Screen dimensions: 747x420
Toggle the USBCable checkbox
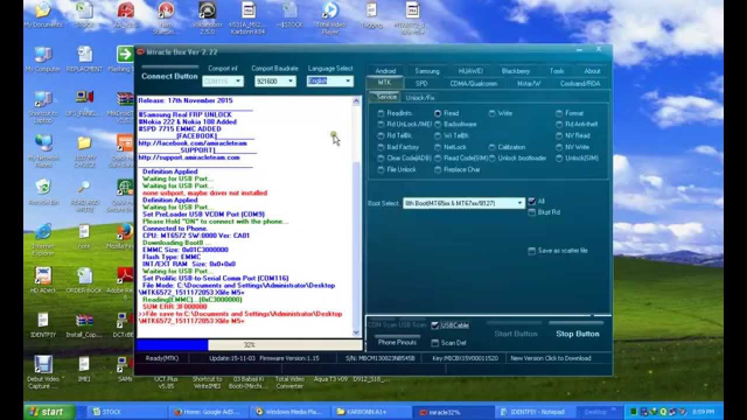(435, 325)
